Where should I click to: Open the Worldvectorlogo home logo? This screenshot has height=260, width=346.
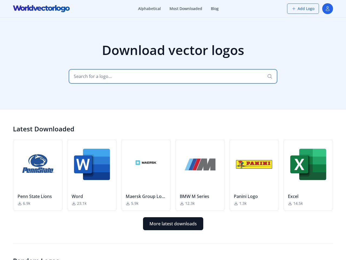point(41,8)
